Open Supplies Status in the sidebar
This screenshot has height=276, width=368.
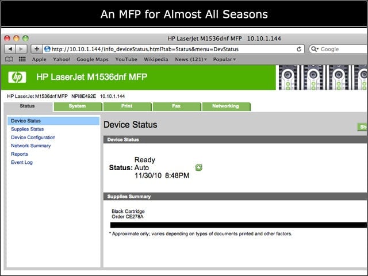pos(27,129)
